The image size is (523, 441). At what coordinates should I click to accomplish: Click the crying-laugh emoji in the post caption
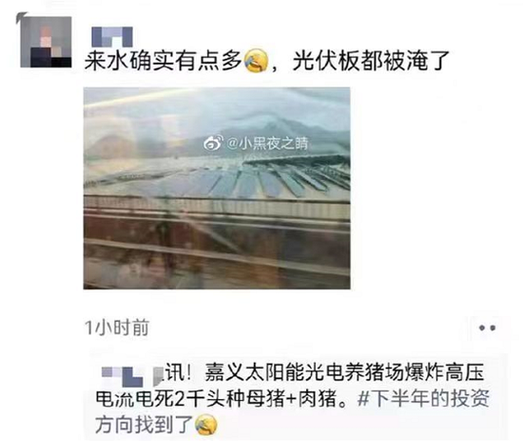coord(257,60)
